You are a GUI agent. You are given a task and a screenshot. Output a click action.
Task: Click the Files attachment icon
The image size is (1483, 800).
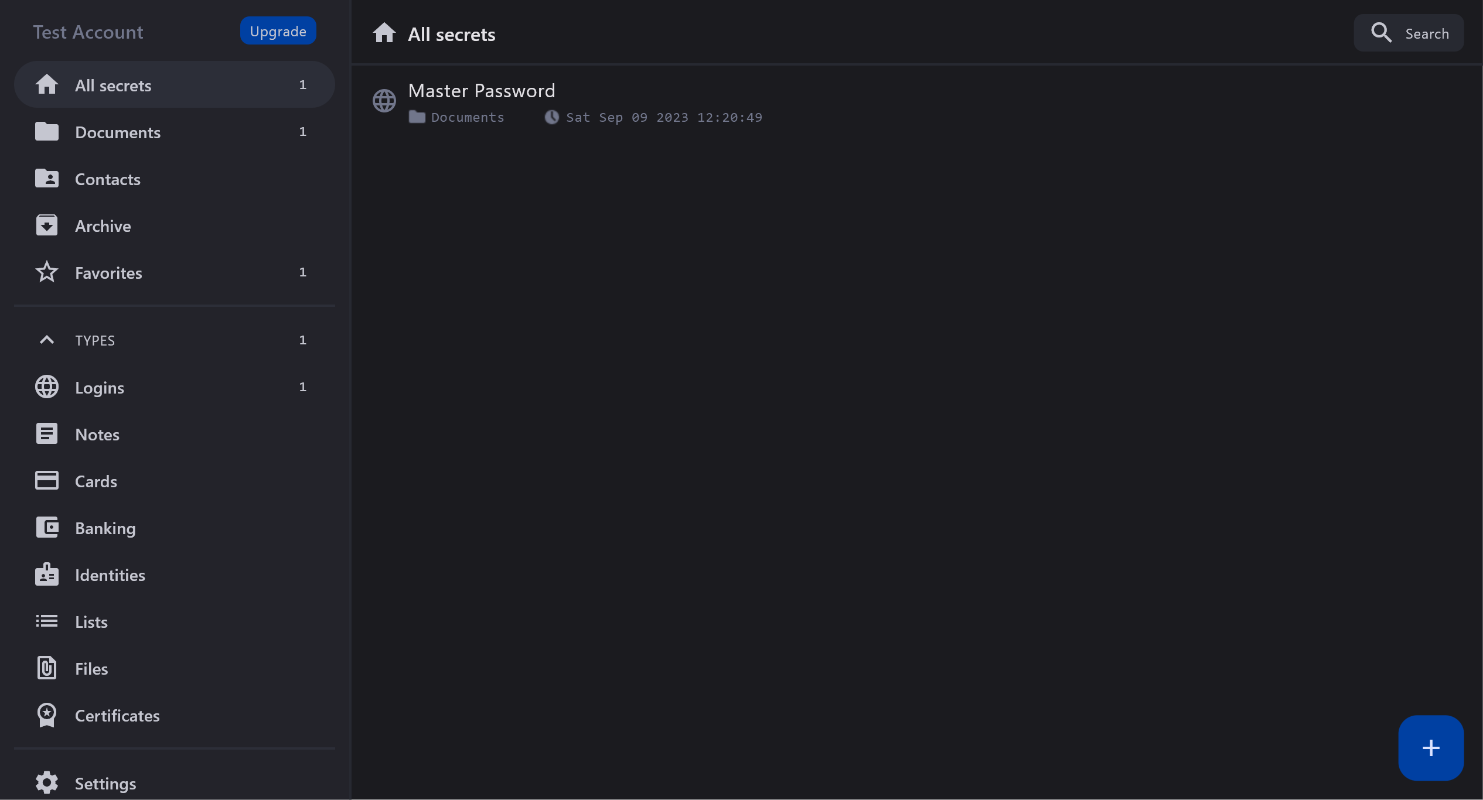47,668
